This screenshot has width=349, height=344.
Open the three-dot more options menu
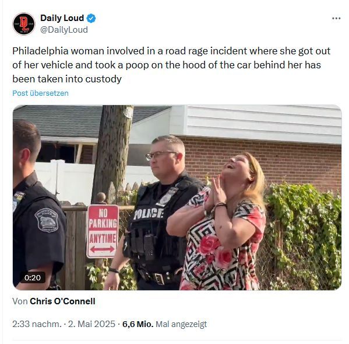pyautogui.click(x=336, y=18)
